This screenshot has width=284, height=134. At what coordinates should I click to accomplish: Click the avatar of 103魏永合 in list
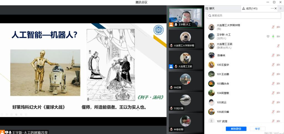click(x=211, y=83)
